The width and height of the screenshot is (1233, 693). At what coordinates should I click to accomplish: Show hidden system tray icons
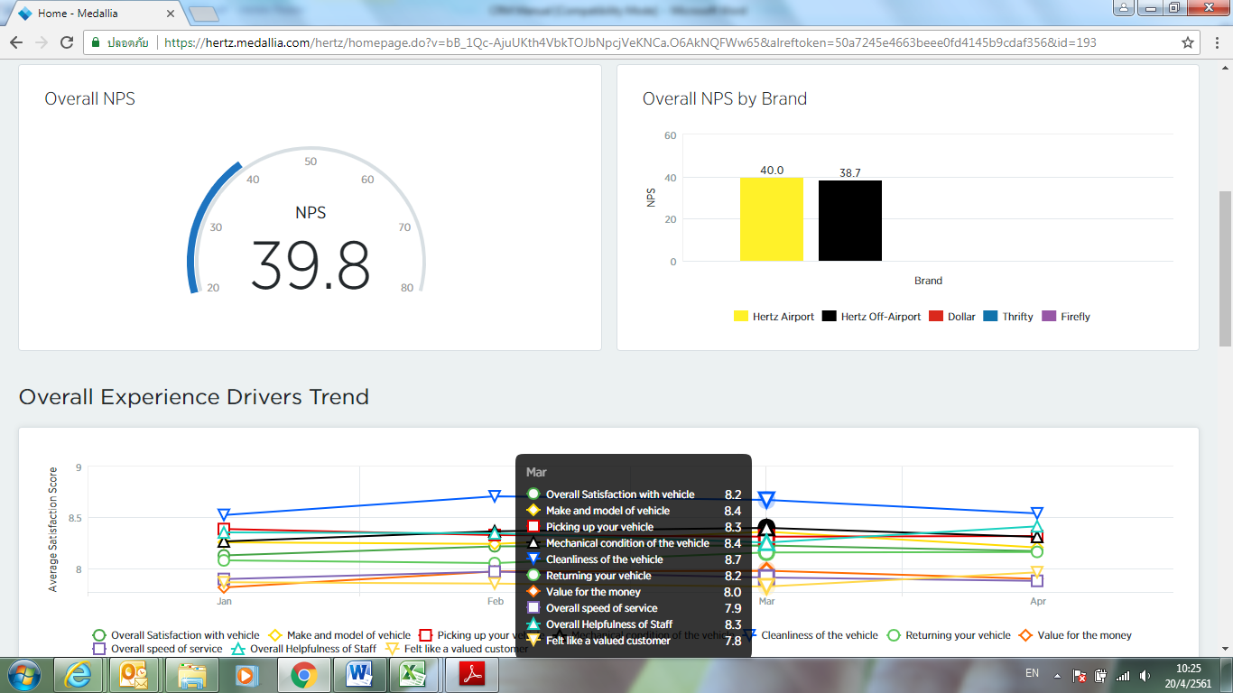(1057, 675)
